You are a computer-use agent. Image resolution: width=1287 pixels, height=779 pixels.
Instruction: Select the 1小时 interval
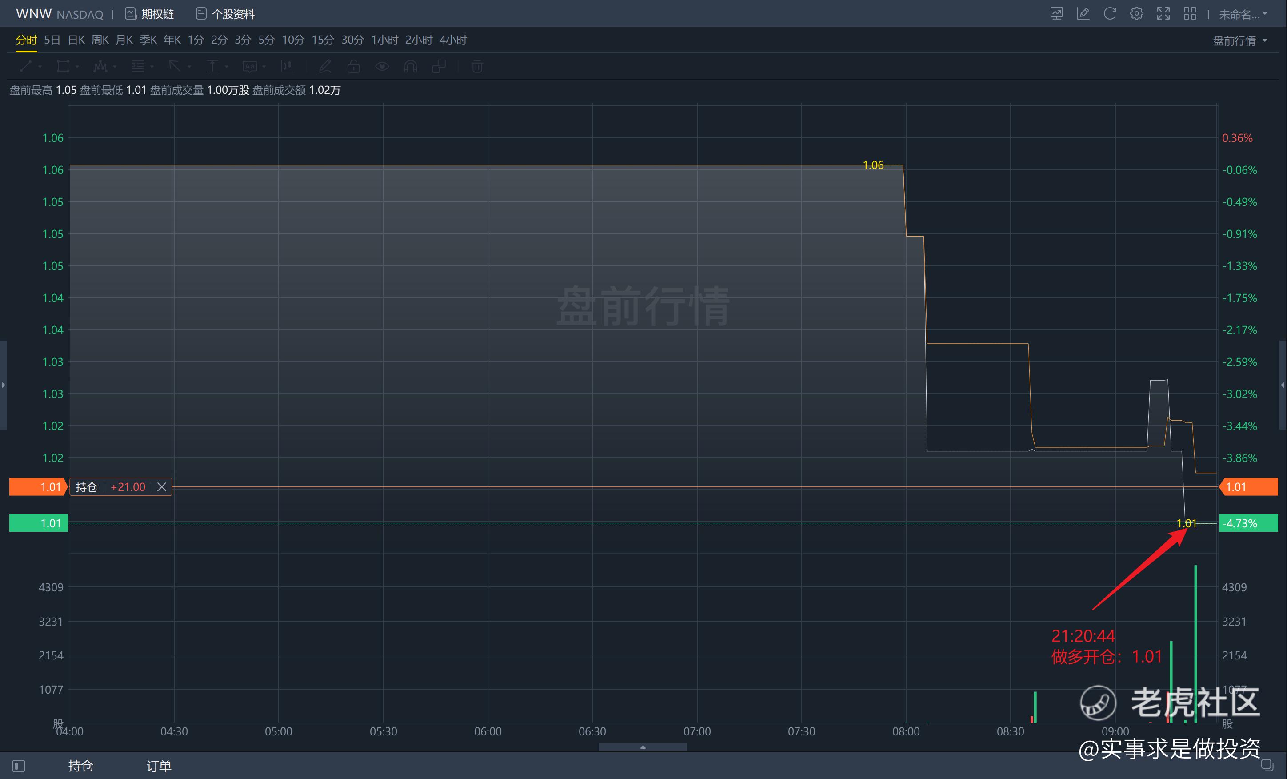click(384, 40)
